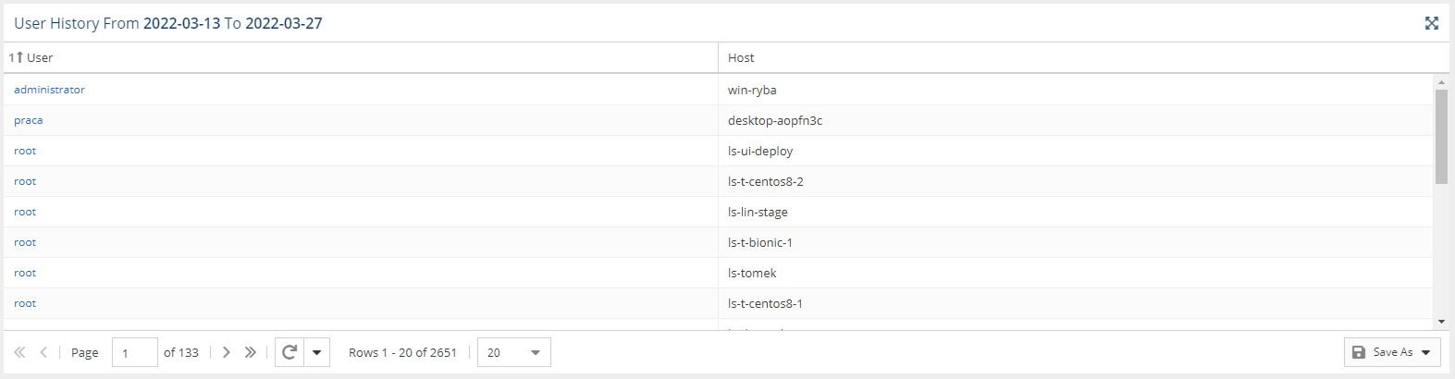The image size is (1455, 379).
Task: Open the rows-per-page dropdown showing 20
Action: pyautogui.click(x=514, y=352)
